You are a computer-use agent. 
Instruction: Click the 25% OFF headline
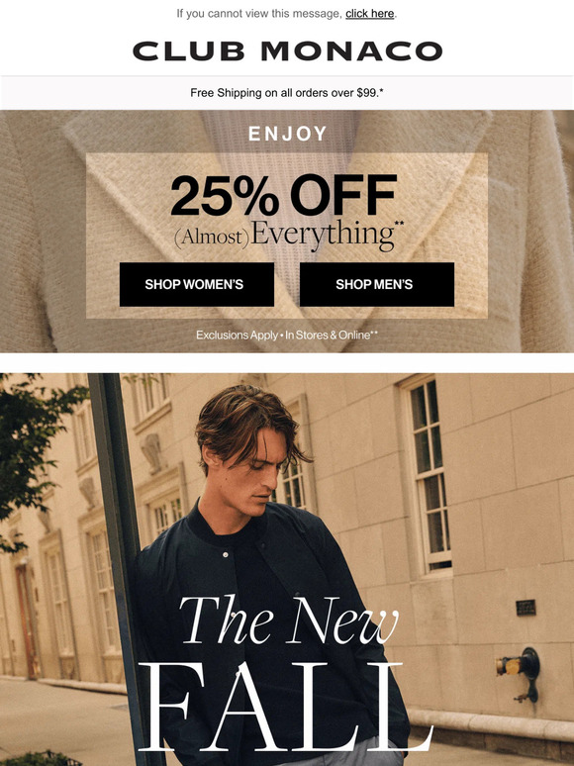[283, 195]
